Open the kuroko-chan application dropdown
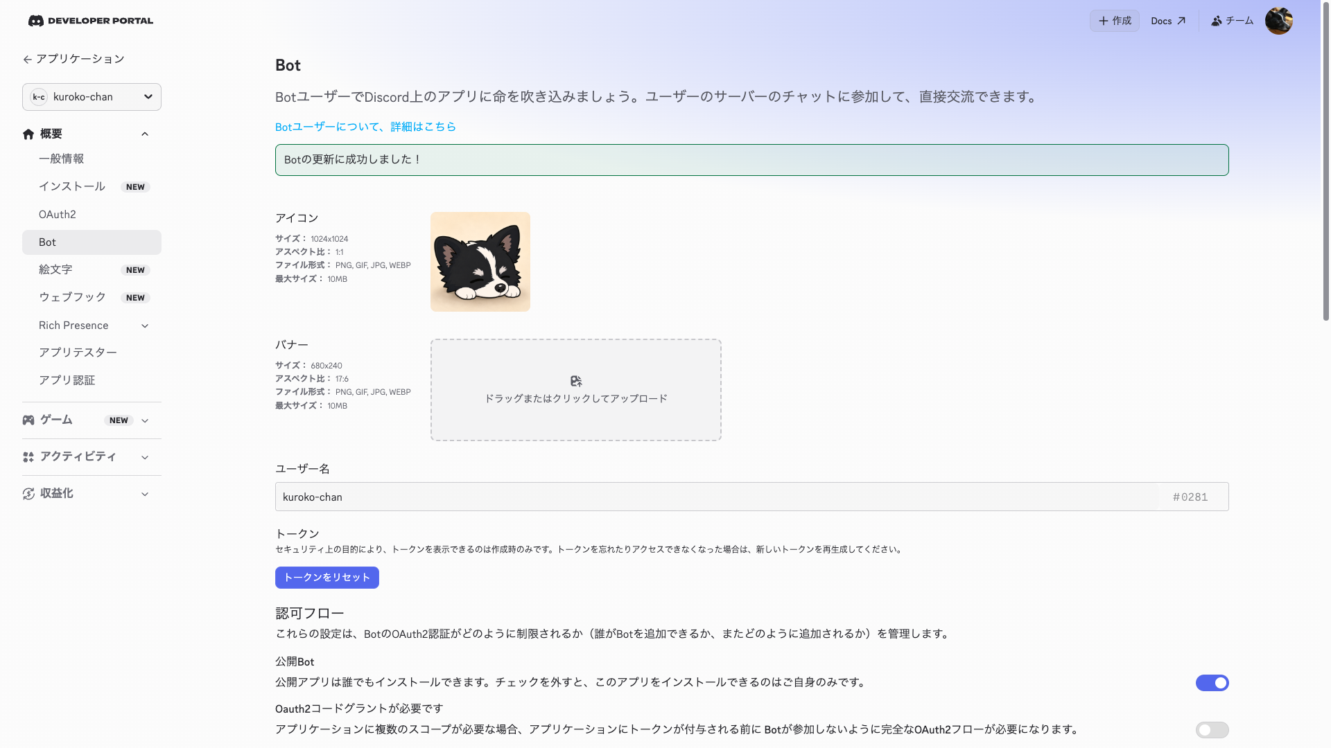 click(92, 97)
